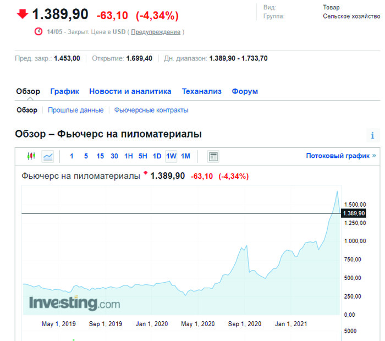
Task: Open the График tab
Action: (65, 91)
